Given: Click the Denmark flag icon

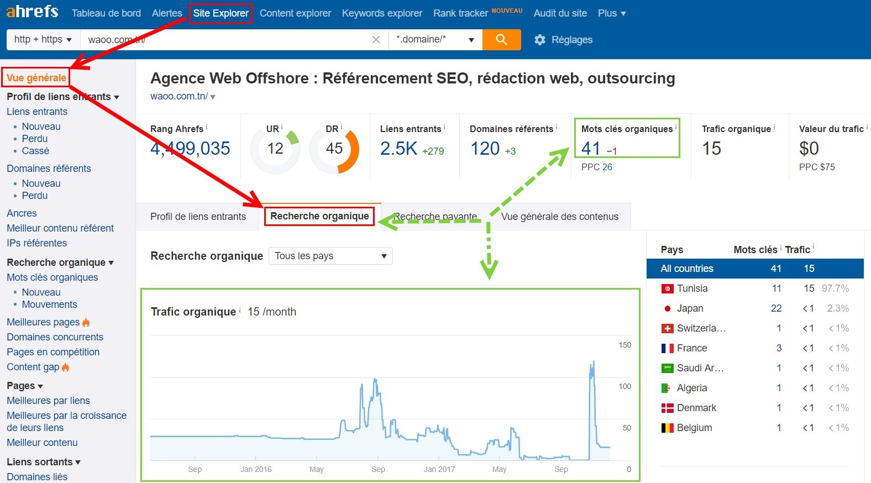Looking at the screenshot, I should 668,408.
